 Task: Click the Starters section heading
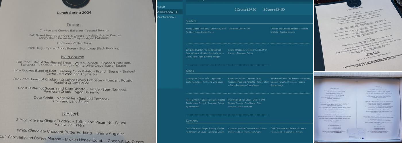(x=191, y=21)
